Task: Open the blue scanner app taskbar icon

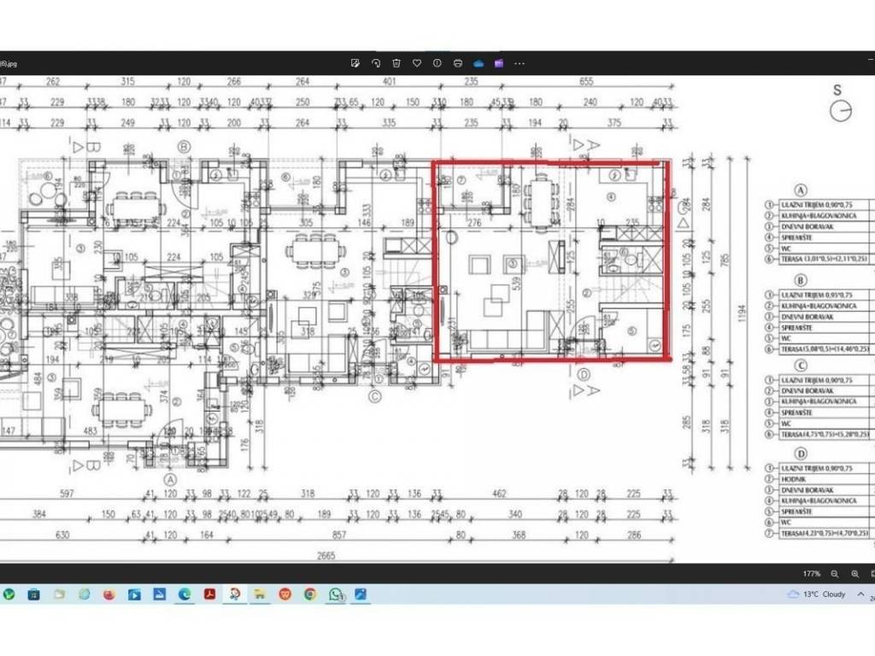Action: click(160, 594)
